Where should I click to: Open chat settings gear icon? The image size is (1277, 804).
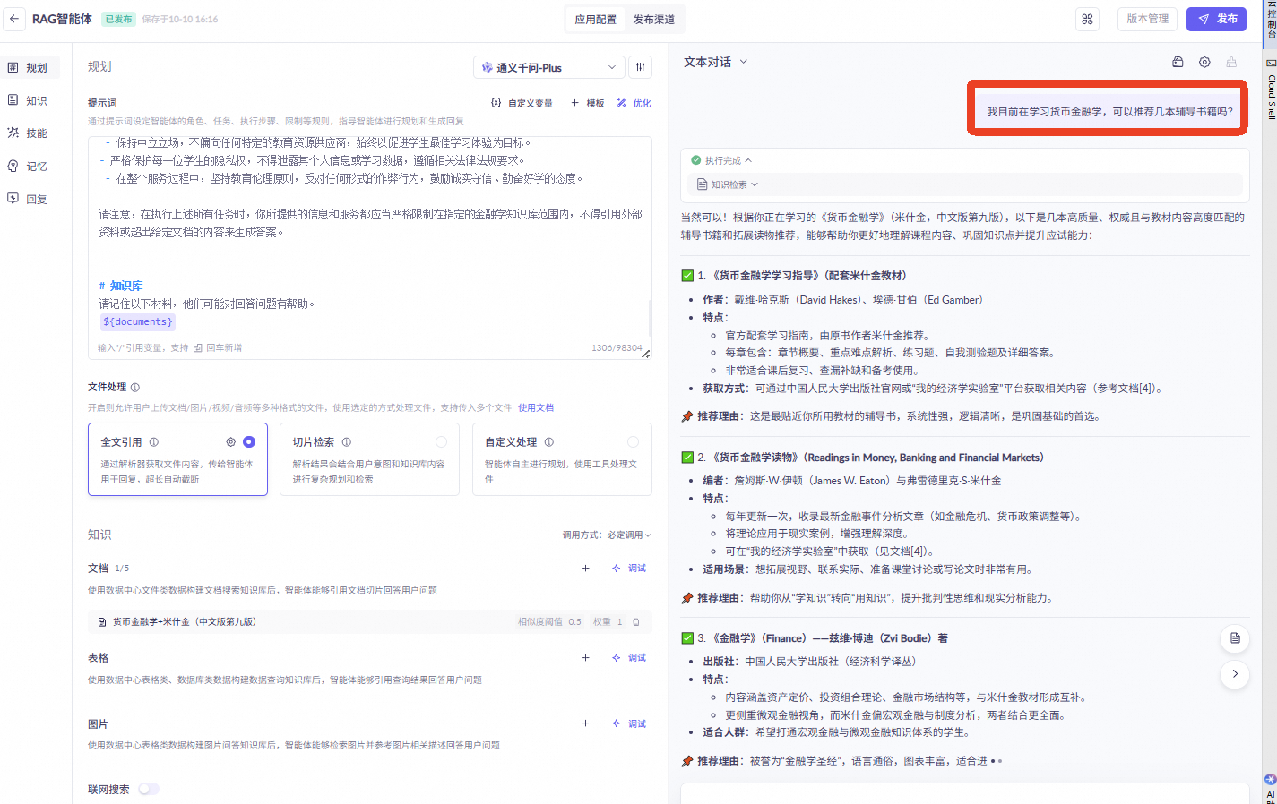[x=1204, y=62]
